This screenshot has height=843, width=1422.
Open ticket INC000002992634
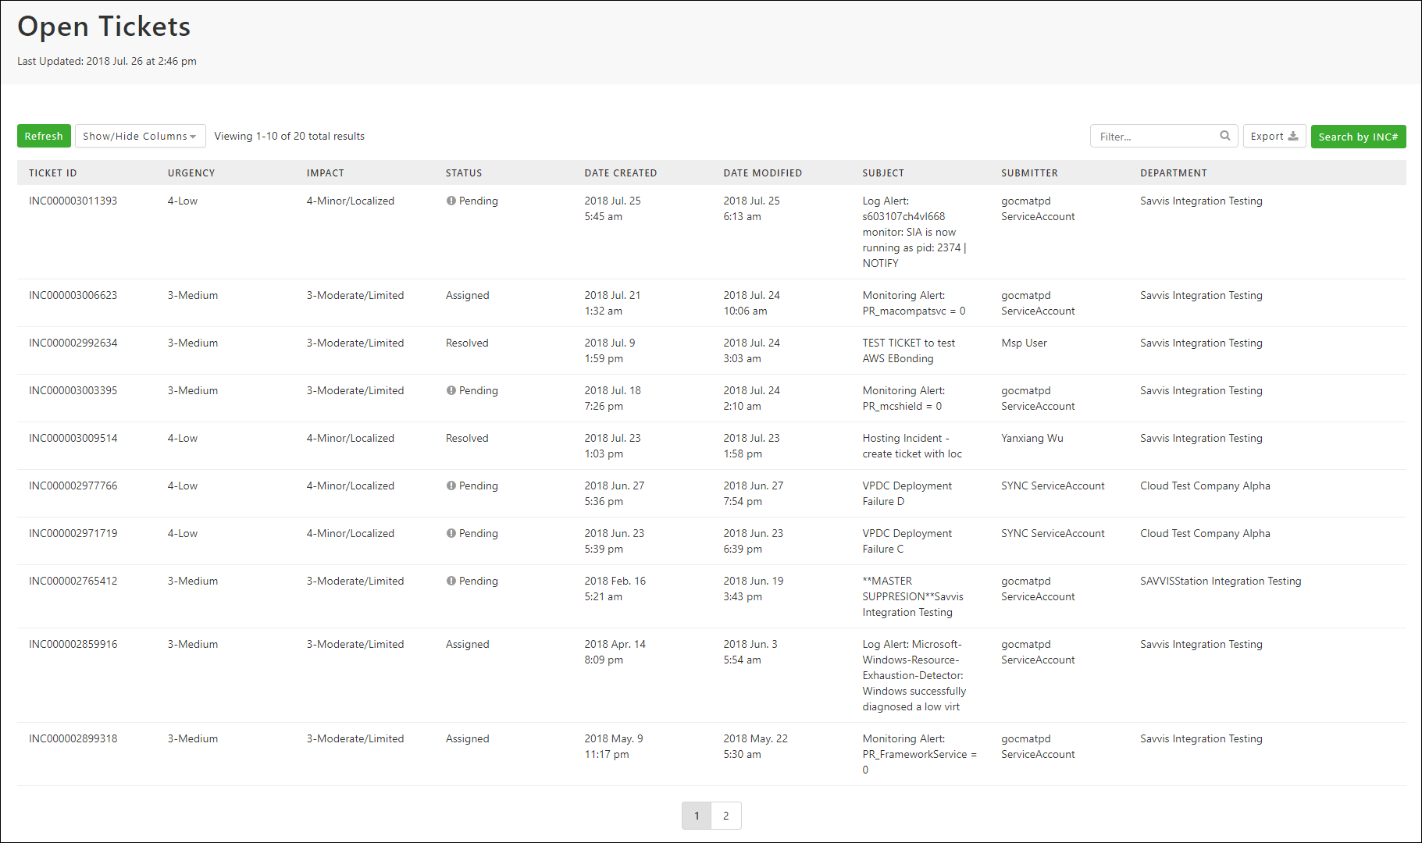[73, 343]
